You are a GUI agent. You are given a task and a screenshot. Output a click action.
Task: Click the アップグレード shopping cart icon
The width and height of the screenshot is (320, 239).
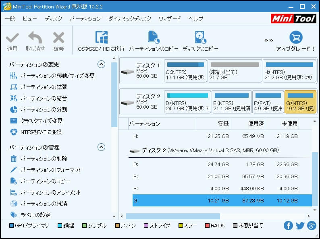click(296, 37)
